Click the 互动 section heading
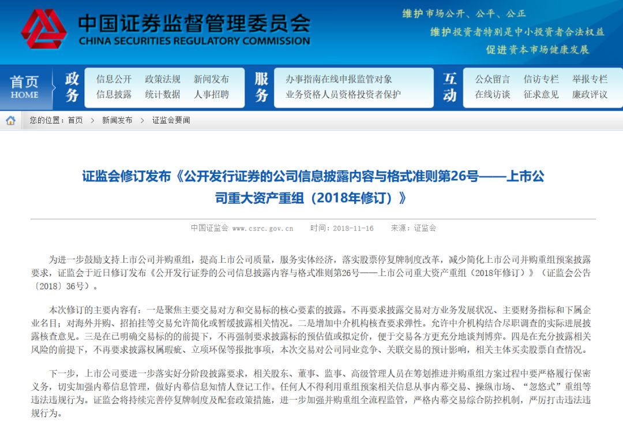Screen dimensions: 623x425 tap(449, 87)
